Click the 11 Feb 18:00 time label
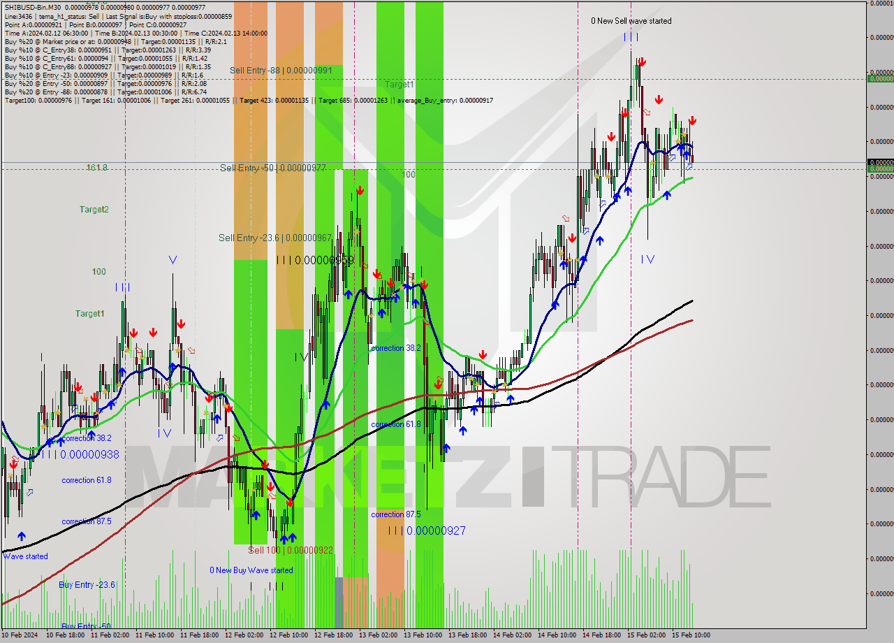The width and height of the screenshot is (894, 643). coord(199,635)
